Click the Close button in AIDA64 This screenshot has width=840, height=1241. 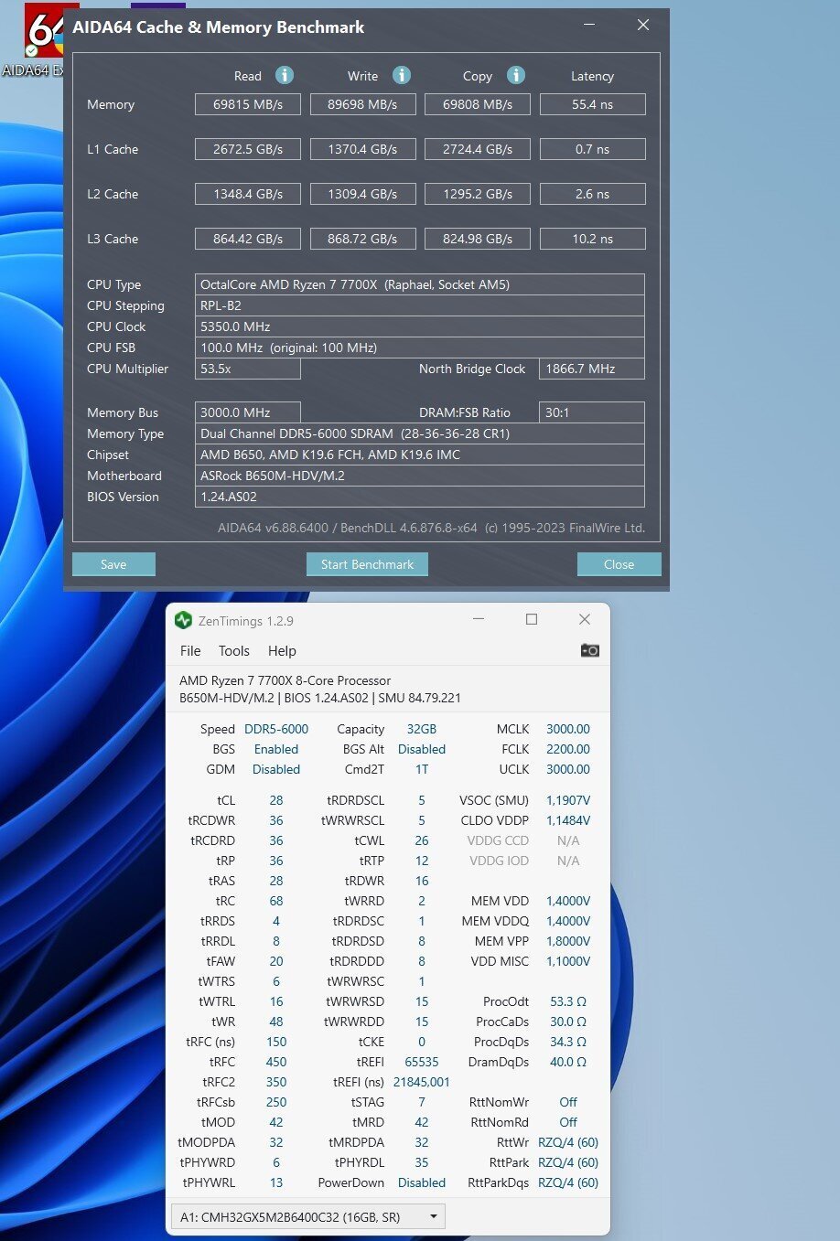coord(619,564)
